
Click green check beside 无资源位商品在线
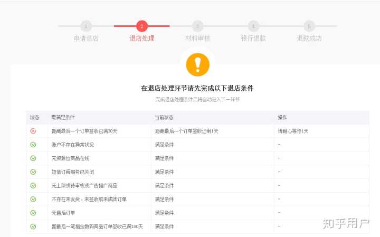click(33, 158)
